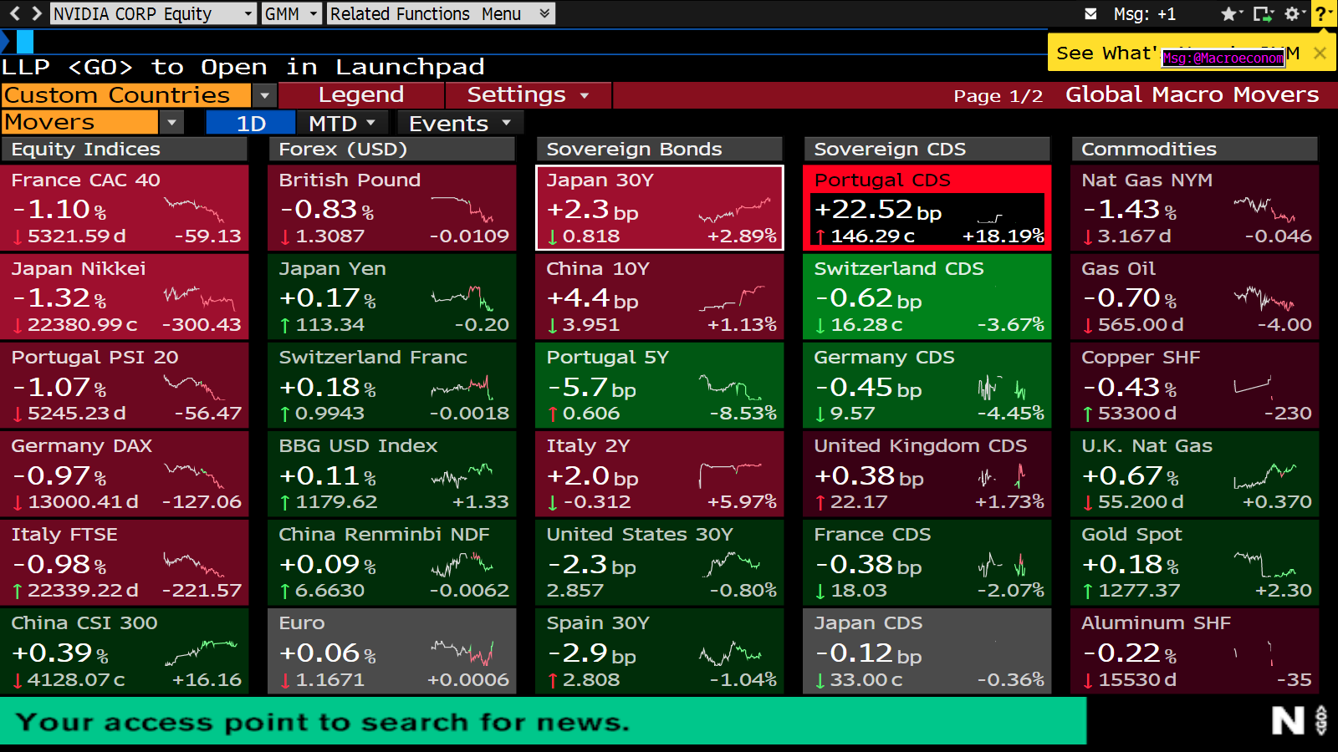Click the Msg:@Macroeconomic tag
The image size is (1338, 752).
[1223, 58]
